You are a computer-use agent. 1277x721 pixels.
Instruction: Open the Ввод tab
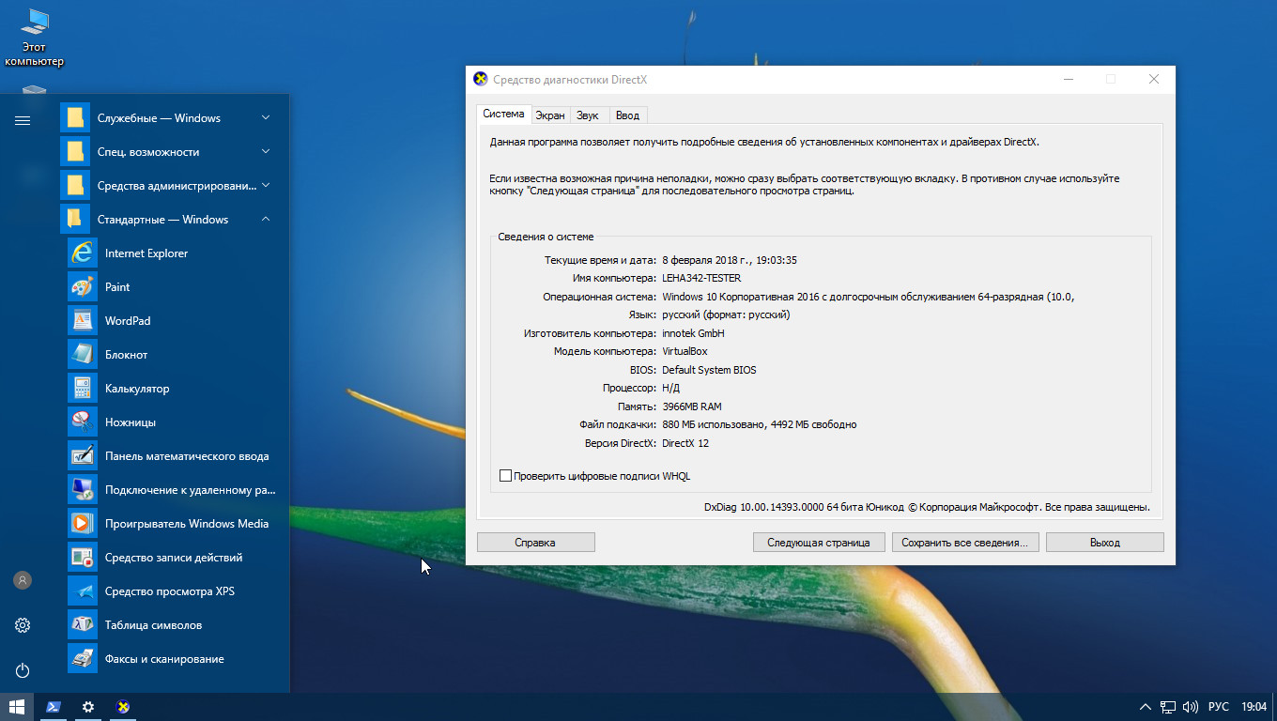[x=628, y=115]
